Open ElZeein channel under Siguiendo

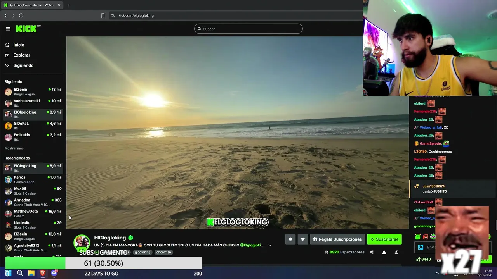pyautogui.click(x=33, y=91)
